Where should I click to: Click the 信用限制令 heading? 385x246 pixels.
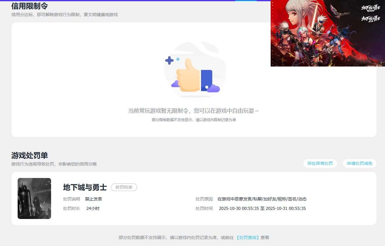(x=29, y=6)
